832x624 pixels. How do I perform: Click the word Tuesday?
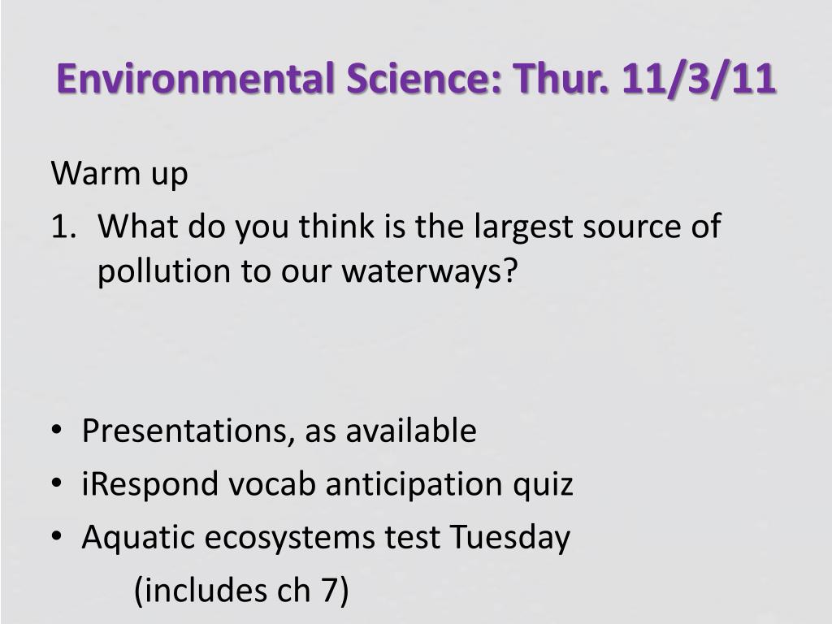pyautogui.click(x=509, y=538)
